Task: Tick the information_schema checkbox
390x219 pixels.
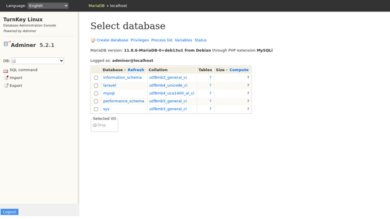Action: [96, 78]
